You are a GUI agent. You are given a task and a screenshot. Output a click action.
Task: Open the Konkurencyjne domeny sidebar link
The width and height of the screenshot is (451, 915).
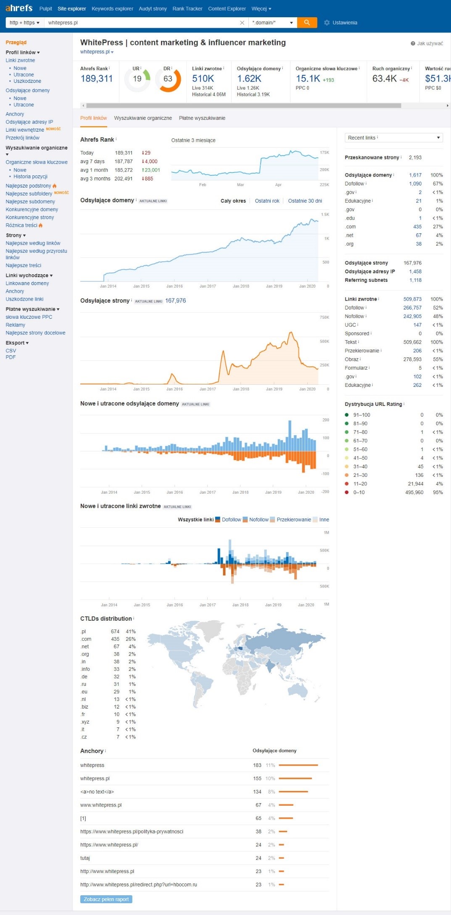pos(32,209)
